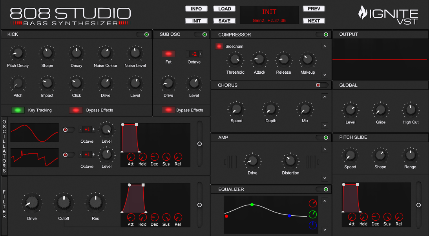Click the Kick Pitch knob
Image resolution: width=429 pixels, height=236 pixels.
click(18, 84)
